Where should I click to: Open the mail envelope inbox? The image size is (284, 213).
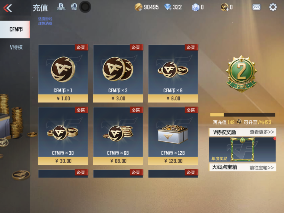(x=257, y=7)
